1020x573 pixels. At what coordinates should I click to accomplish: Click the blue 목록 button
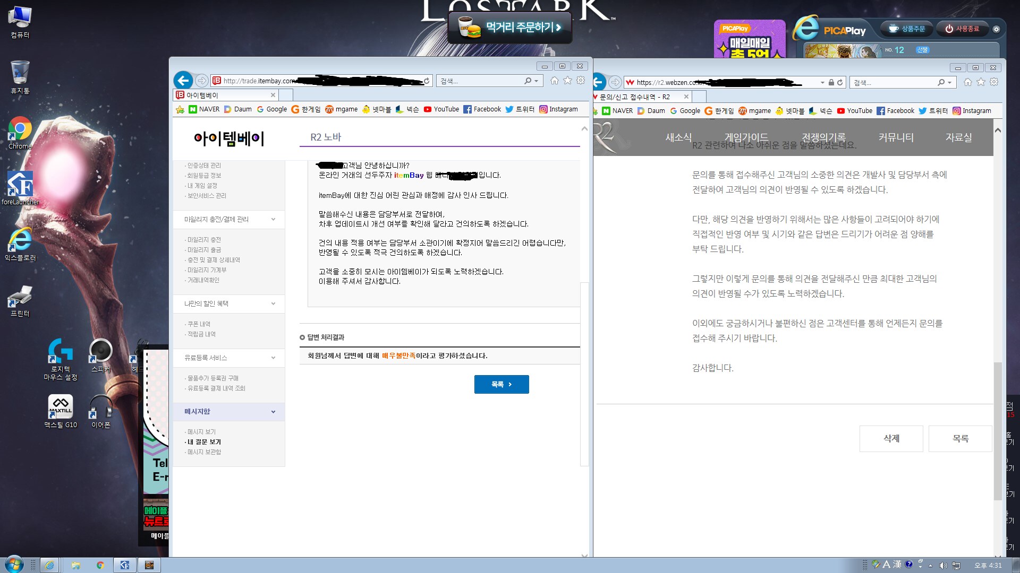[x=501, y=384]
